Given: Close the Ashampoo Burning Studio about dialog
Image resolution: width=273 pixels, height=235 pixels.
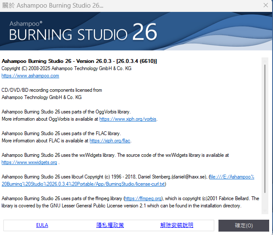Looking at the screenshot, I should (x=265, y=5).
